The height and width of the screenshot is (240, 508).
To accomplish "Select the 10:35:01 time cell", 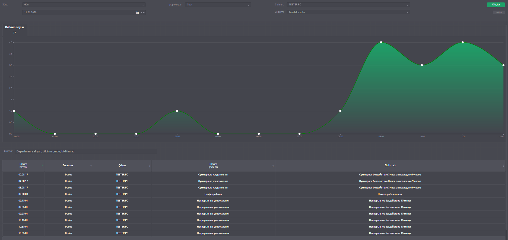I will pyautogui.click(x=23, y=227).
